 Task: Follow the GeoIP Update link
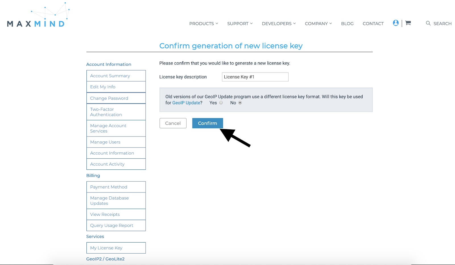(186, 103)
